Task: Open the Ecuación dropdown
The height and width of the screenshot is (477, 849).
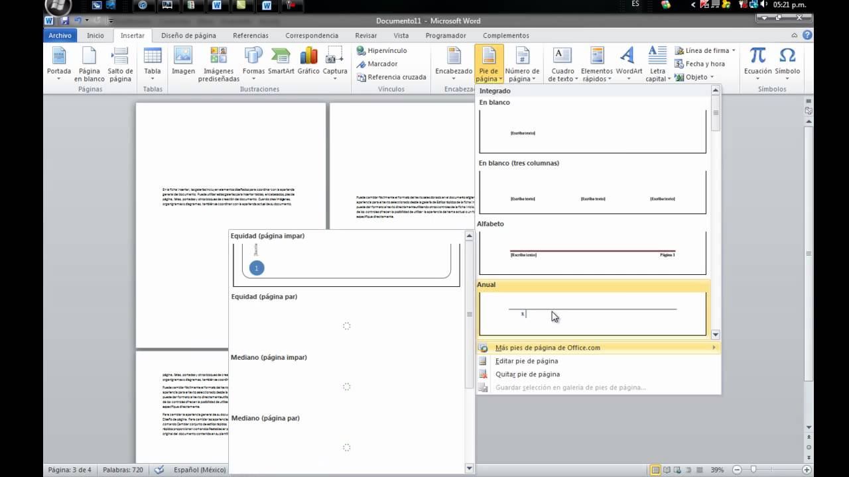Action: [x=757, y=65]
